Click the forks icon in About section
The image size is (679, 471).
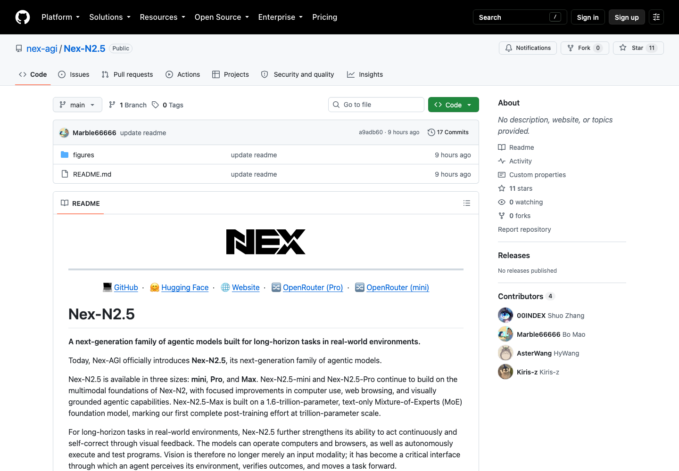click(502, 216)
